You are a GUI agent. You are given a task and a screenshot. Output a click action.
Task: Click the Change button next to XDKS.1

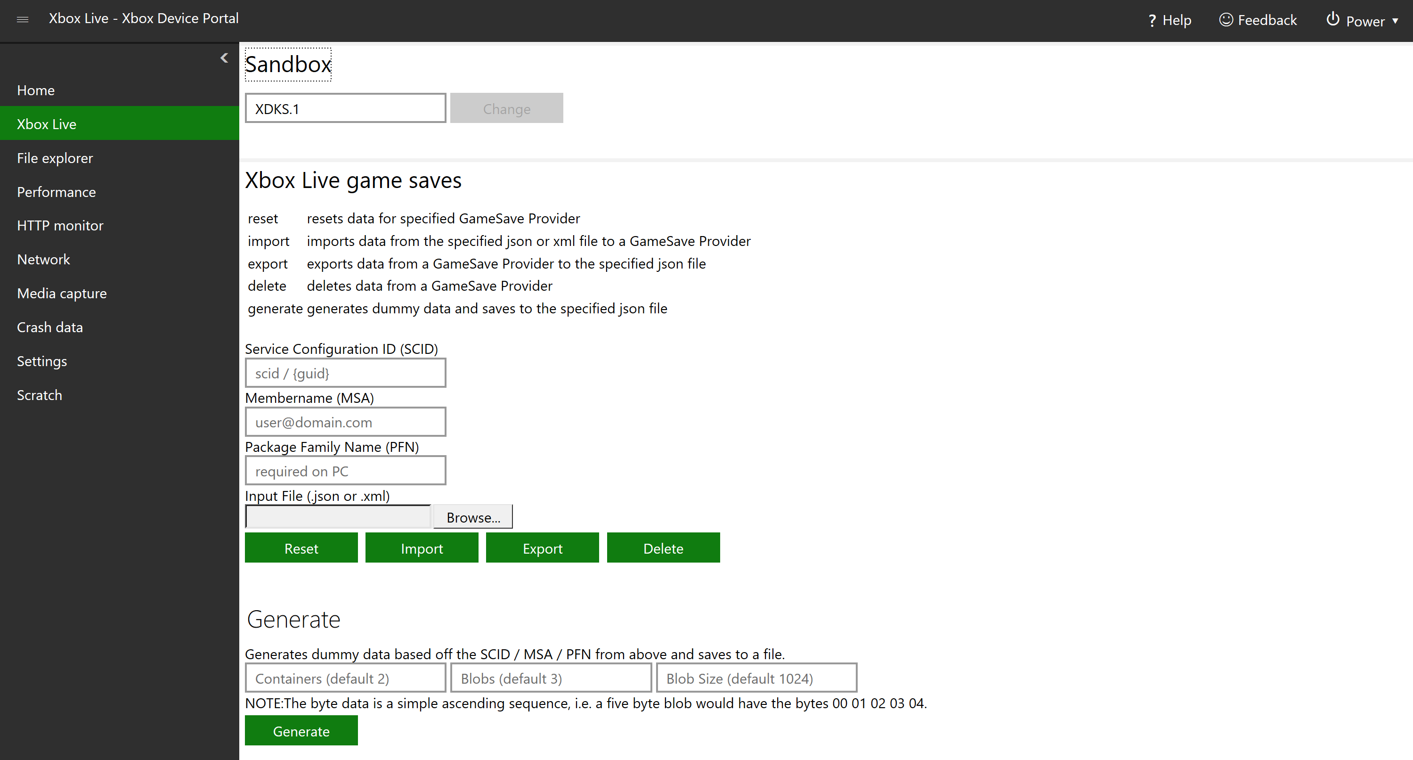[506, 107]
